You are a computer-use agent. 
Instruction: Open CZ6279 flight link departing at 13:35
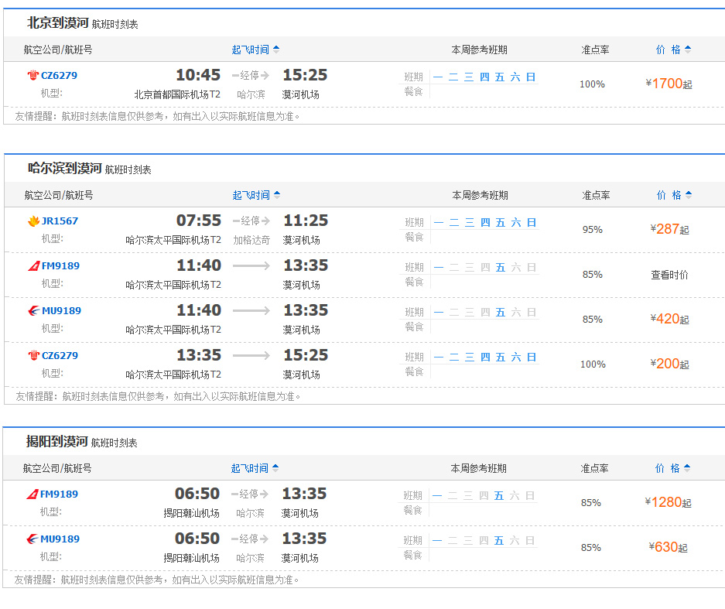60,355
